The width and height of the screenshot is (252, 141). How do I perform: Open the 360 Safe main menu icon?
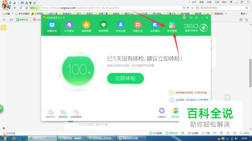197,17
